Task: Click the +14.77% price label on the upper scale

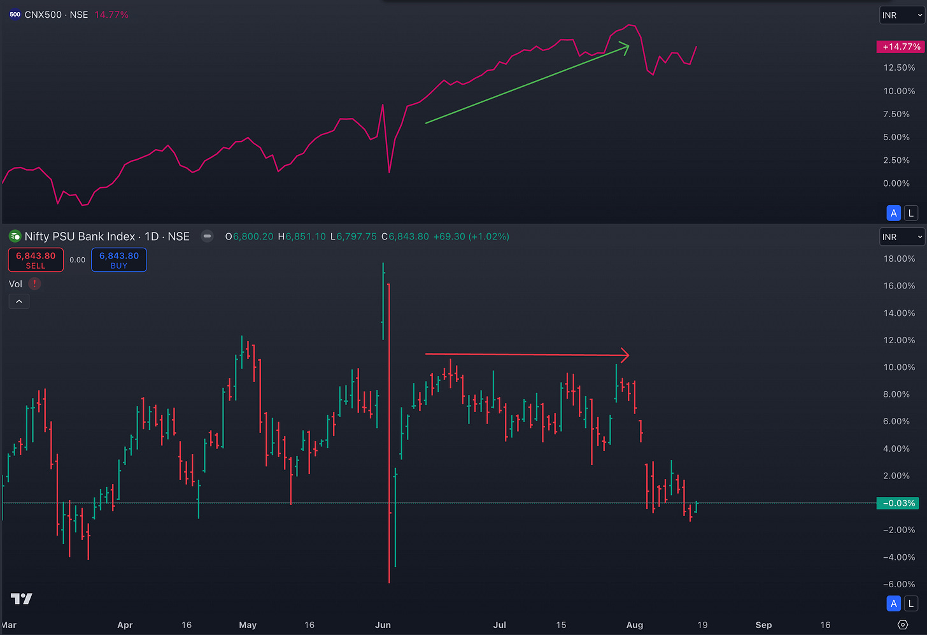Action: pyautogui.click(x=902, y=46)
